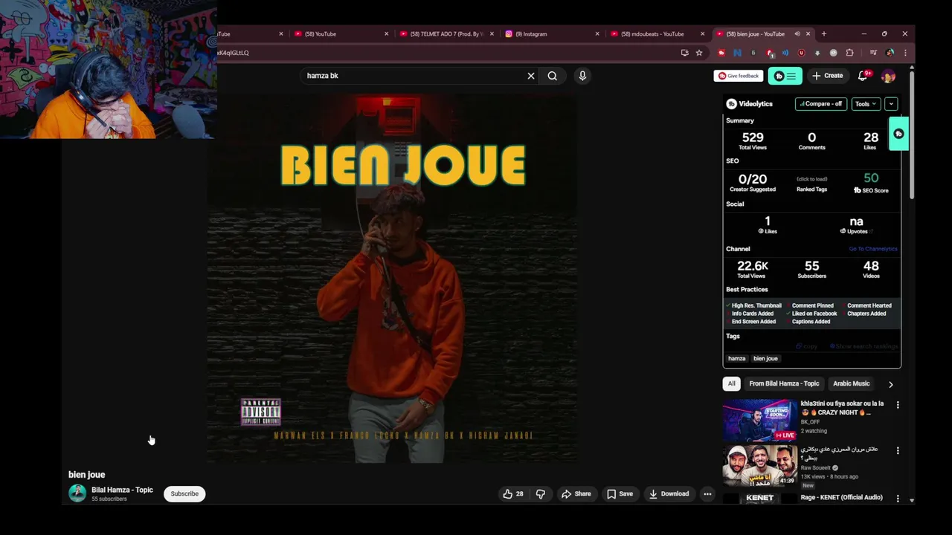Click the gray download arrow extension icon
Viewport: 952px width, 535px height.
pos(817,53)
